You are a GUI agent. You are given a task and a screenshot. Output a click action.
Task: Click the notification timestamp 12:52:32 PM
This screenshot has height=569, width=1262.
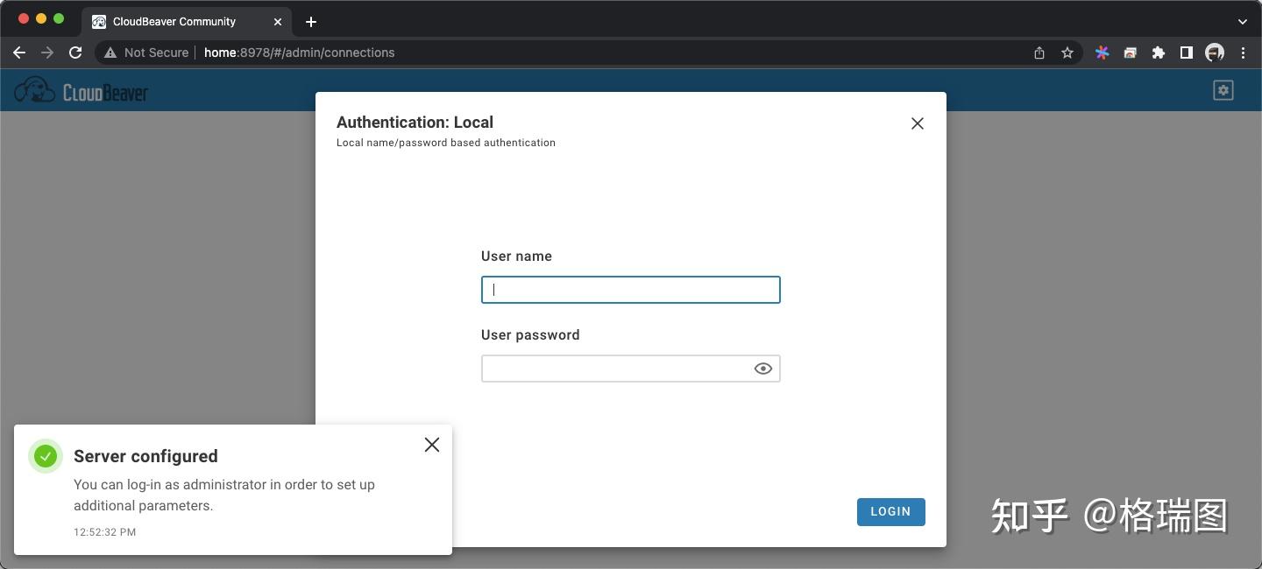pyautogui.click(x=104, y=532)
